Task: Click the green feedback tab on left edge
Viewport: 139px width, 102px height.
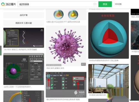Action: (x=1, y=51)
